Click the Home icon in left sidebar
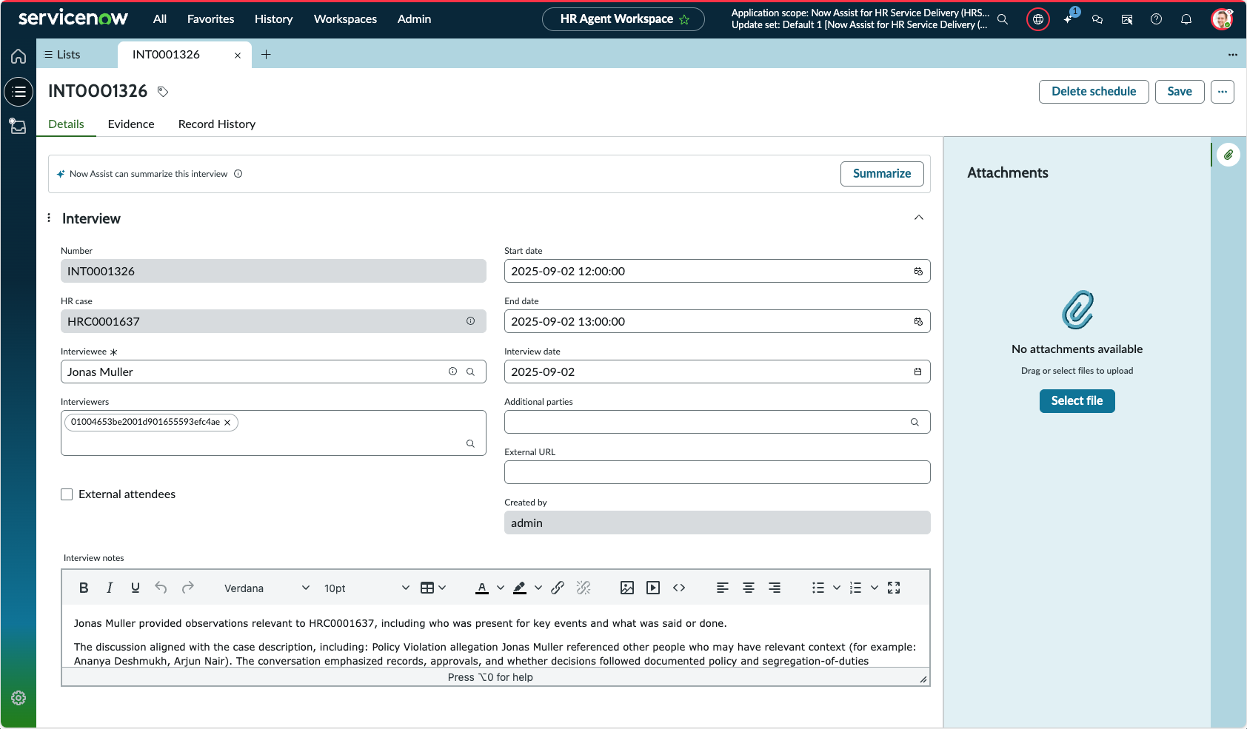The width and height of the screenshot is (1247, 729). tap(19, 56)
